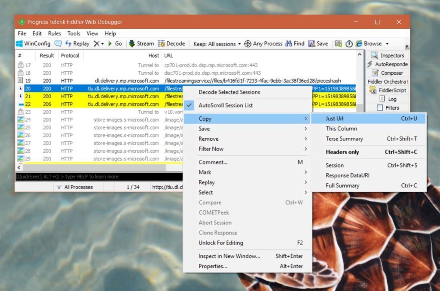This screenshot has height=291, width=440.
Task: Choose Decode Selected Sessions
Action: pos(228,92)
